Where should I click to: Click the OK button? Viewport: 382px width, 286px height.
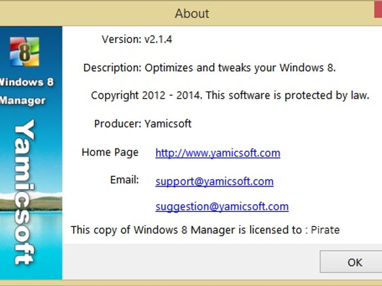click(351, 262)
